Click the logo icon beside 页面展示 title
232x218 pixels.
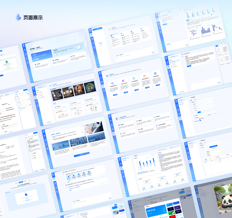[18, 17]
